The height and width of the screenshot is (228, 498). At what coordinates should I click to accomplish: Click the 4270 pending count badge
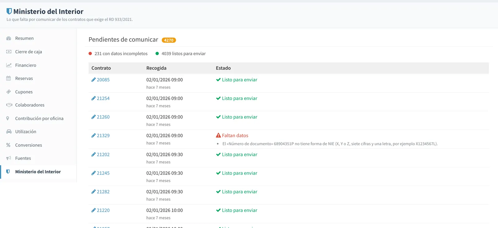coord(169,40)
